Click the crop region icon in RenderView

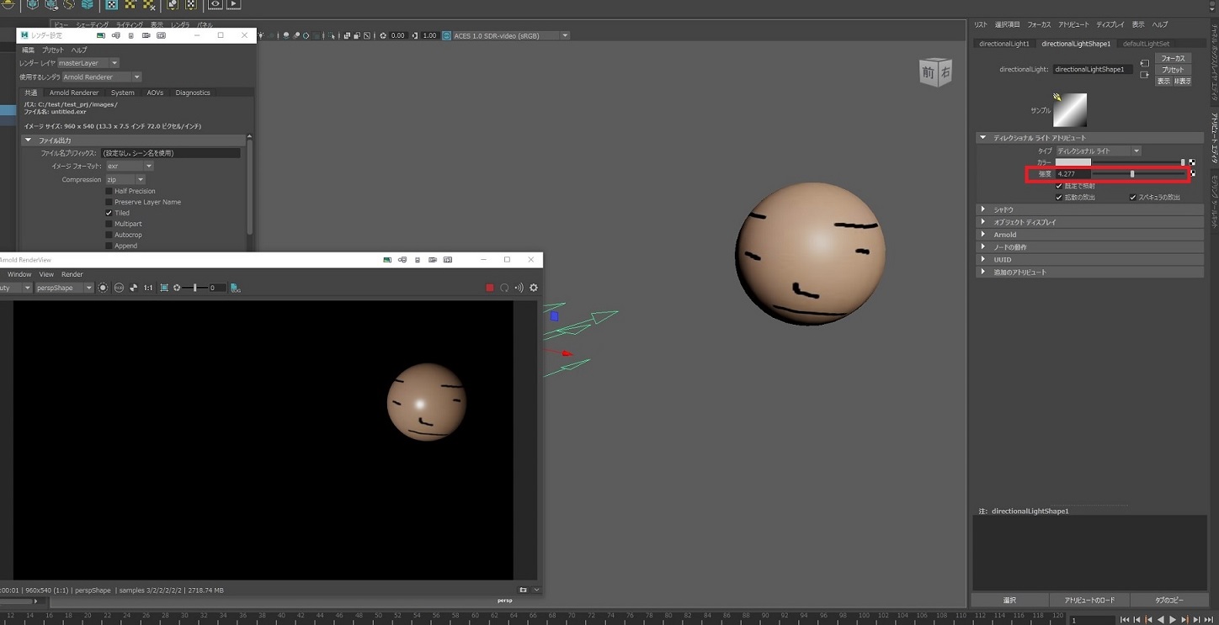coord(164,288)
